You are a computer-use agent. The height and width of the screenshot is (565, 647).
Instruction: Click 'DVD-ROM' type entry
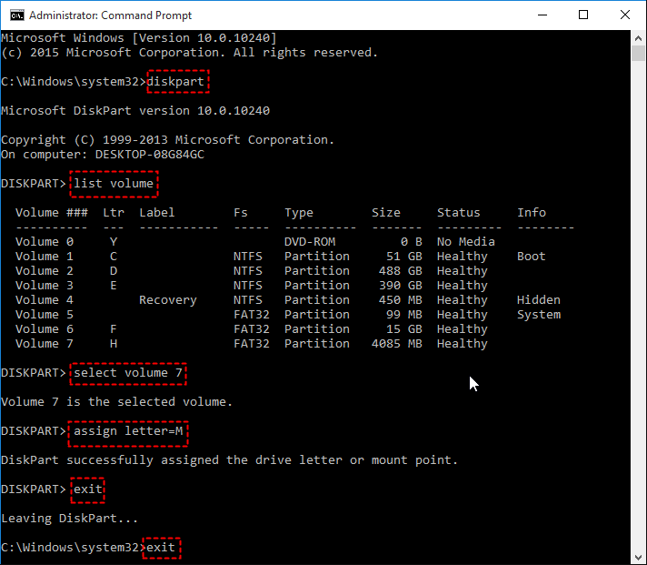coord(310,242)
